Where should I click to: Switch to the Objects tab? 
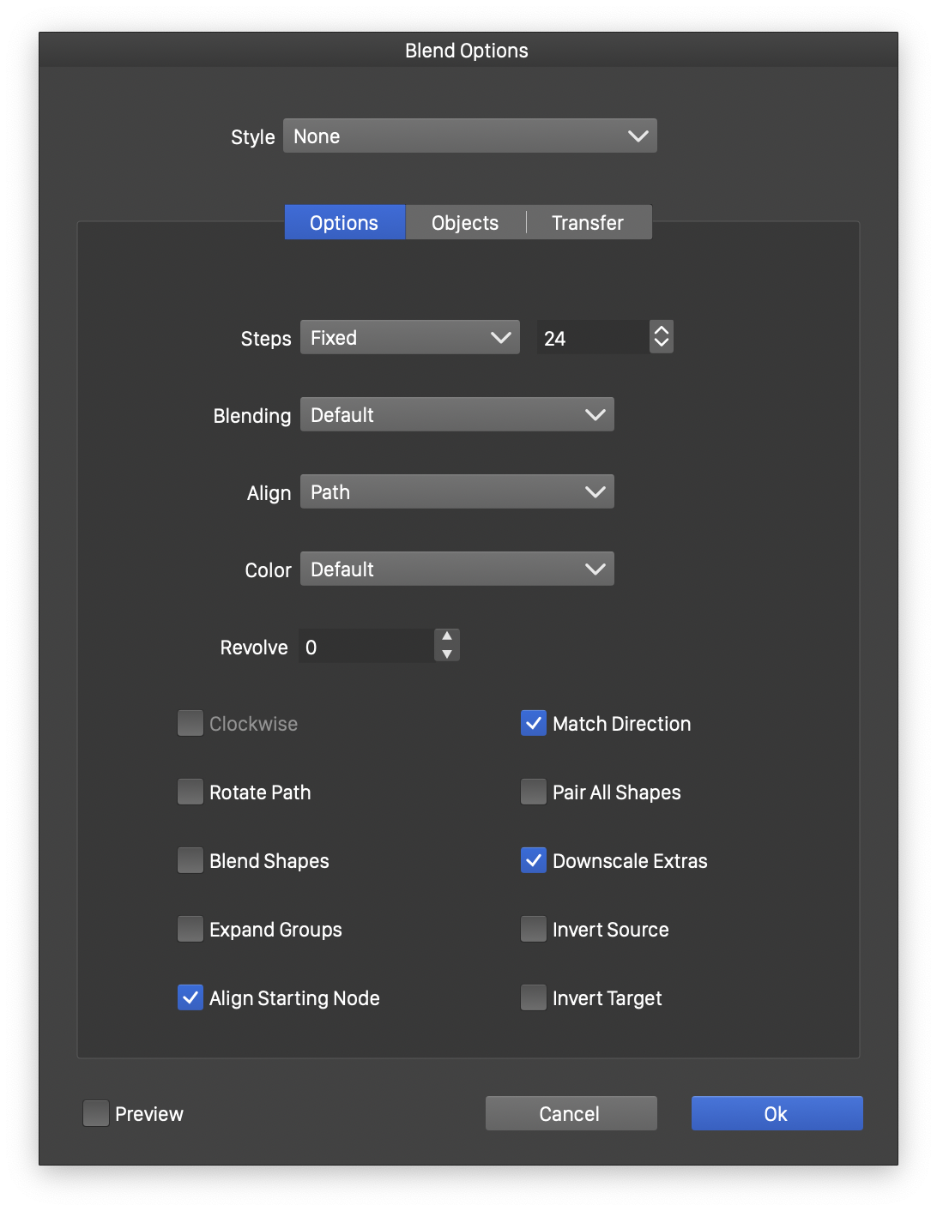(x=464, y=223)
